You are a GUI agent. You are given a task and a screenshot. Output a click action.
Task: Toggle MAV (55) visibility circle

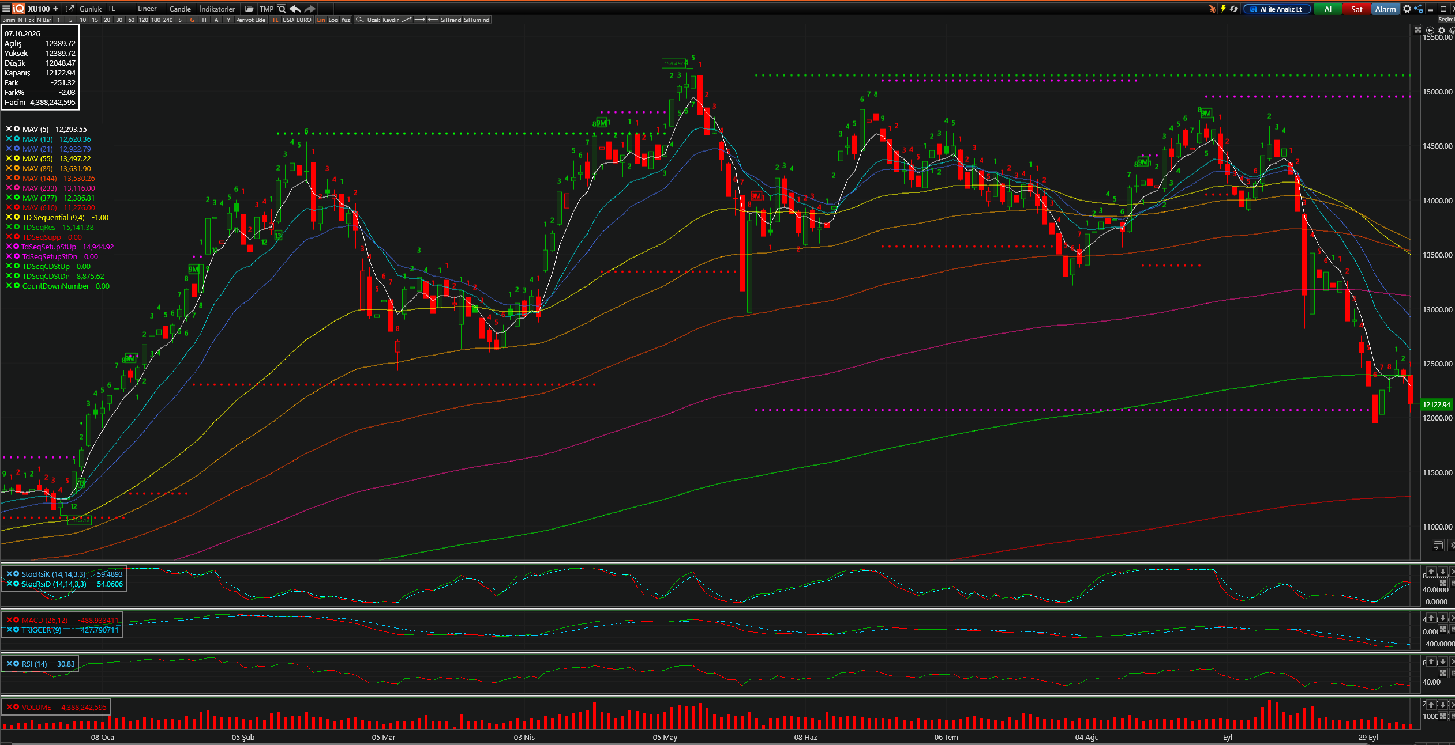click(x=17, y=158)
